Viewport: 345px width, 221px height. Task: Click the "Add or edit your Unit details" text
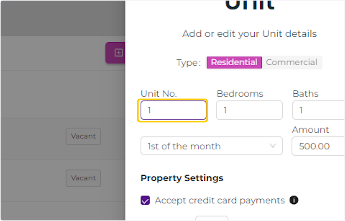[x=249, y=34]
